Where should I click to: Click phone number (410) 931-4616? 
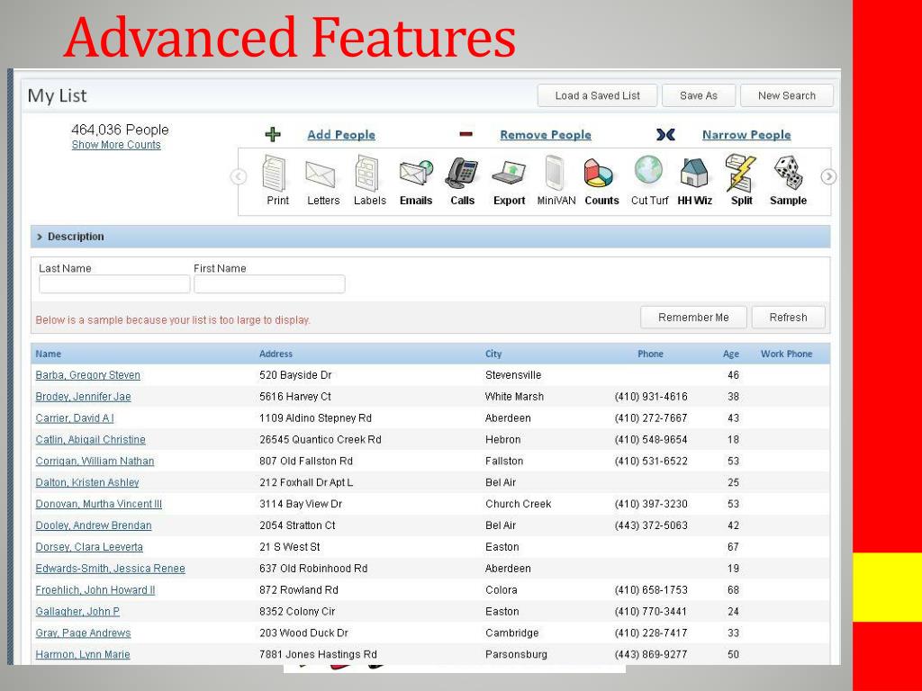pyautogui.click(x=651, y=397)
